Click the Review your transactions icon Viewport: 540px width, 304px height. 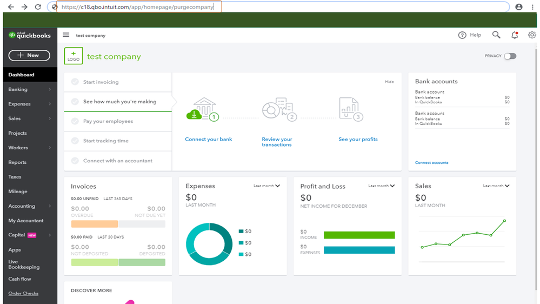[277, 110]
